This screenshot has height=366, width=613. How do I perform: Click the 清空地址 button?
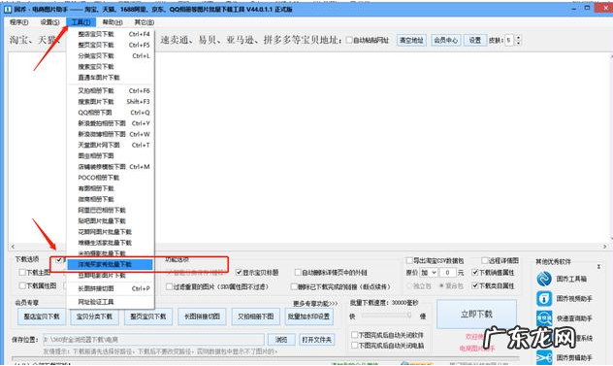411,40
